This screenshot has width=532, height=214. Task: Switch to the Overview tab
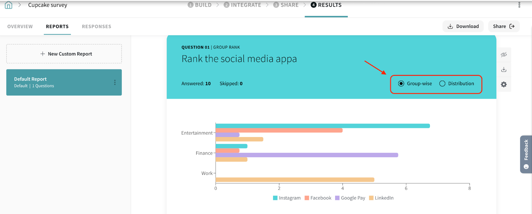pos(20,27)
